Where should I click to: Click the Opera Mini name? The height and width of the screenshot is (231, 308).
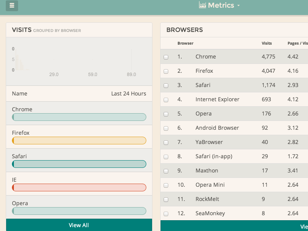pos(210,185)
